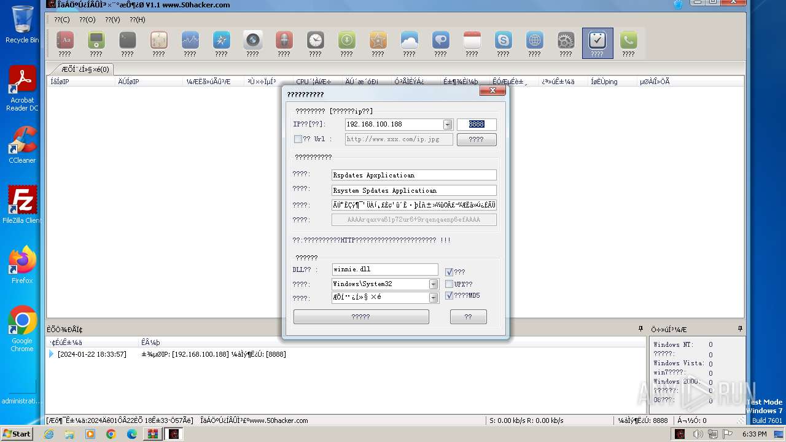This screenshot has width=786, height=442.
Task: Open the ??(V) menu
Action: (x=112, y=20)
